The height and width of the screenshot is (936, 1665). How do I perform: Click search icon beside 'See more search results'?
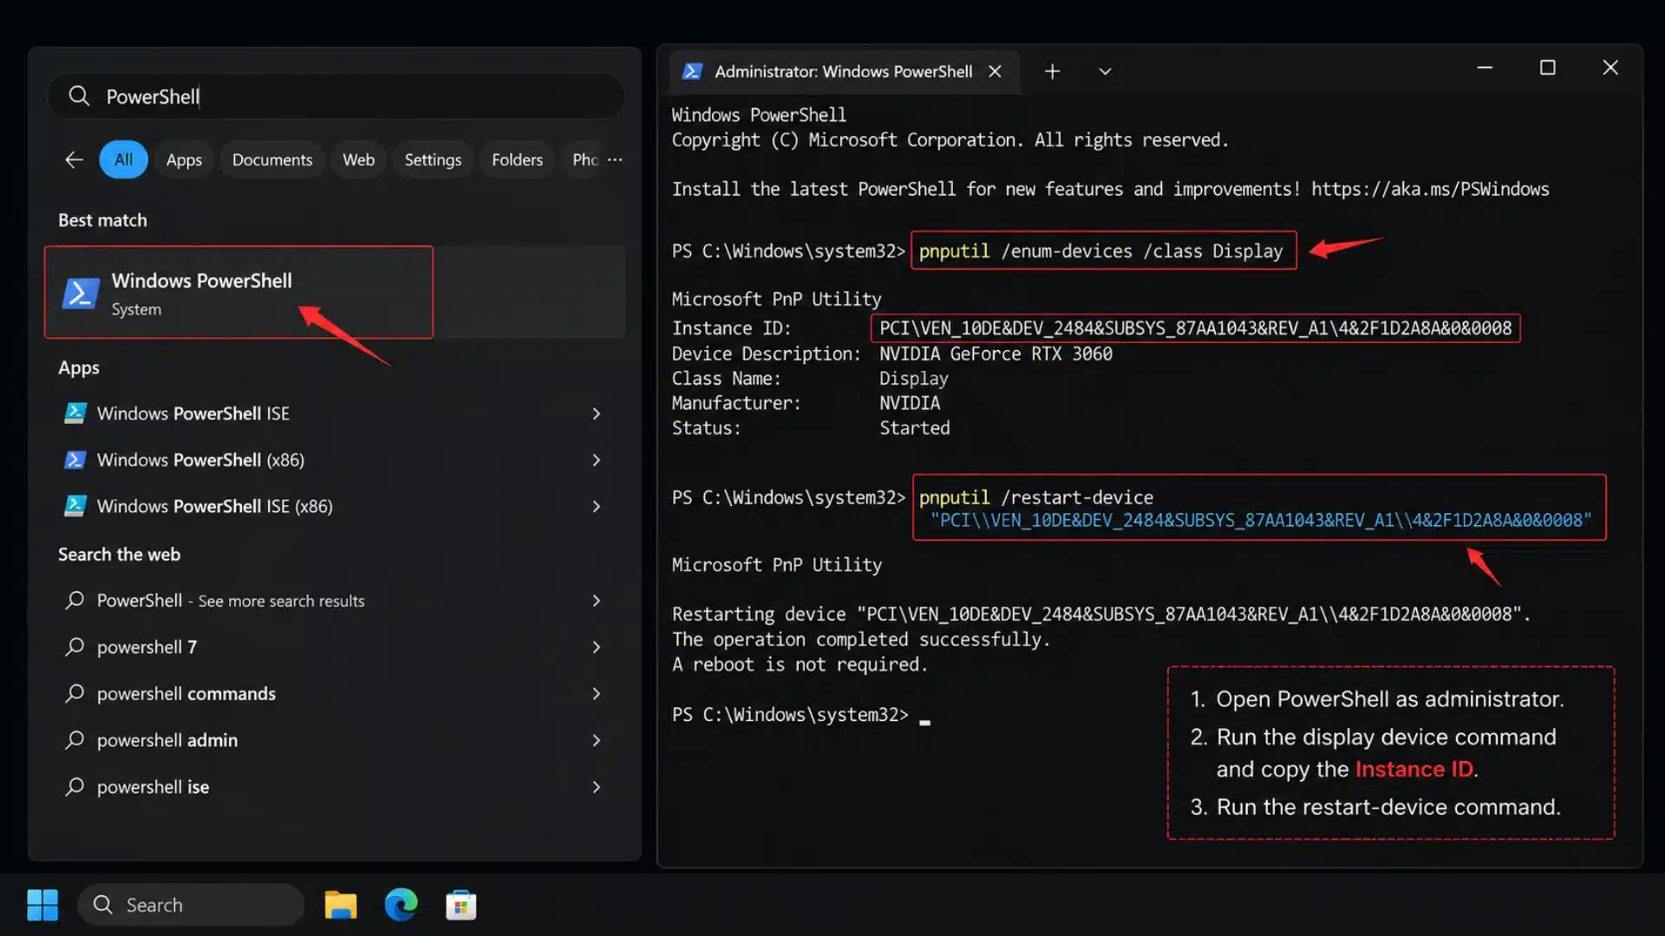[75, 600]
